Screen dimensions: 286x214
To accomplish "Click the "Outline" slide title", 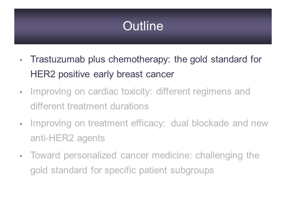I will 143,26.
